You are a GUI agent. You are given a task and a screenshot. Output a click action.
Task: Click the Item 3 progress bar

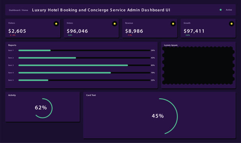tap(84, 65)
